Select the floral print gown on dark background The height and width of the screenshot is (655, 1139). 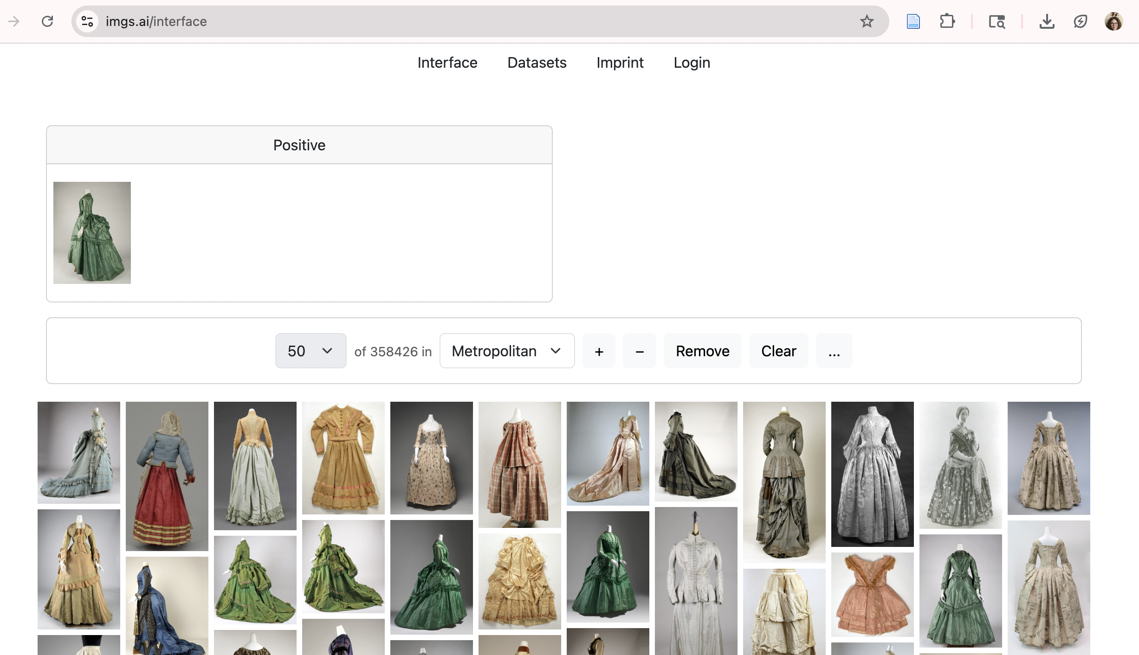point(432,458)
